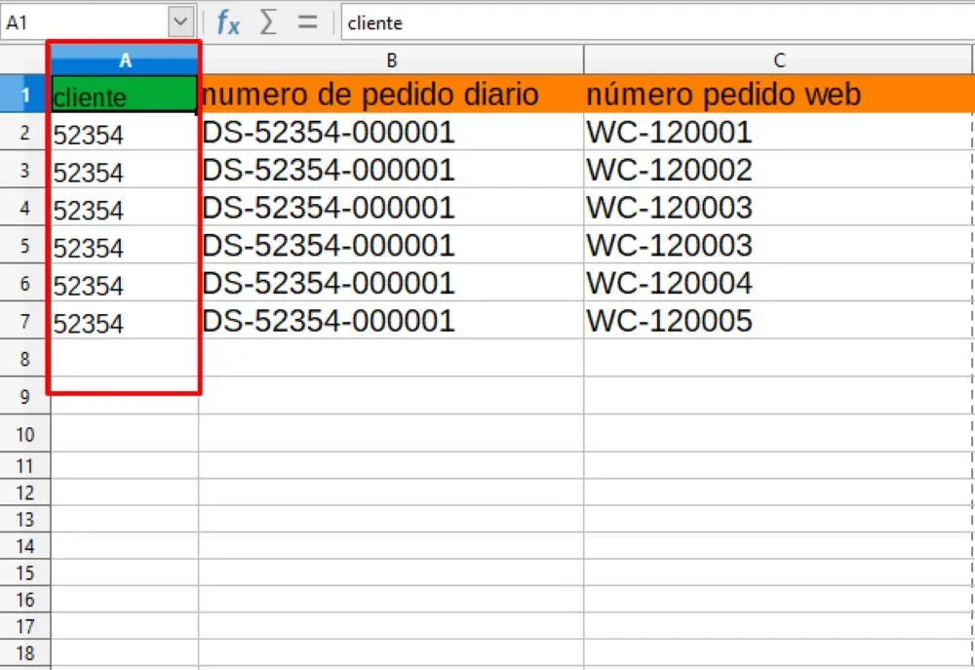Select the green 'cliente' header cell
Screen dimensions: 975x670
(125, 95)
